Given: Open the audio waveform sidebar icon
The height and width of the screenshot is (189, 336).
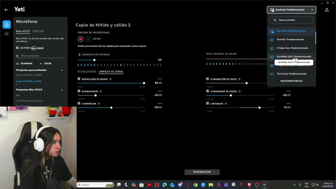Looking at the screenshot, I should pos(7,34).
